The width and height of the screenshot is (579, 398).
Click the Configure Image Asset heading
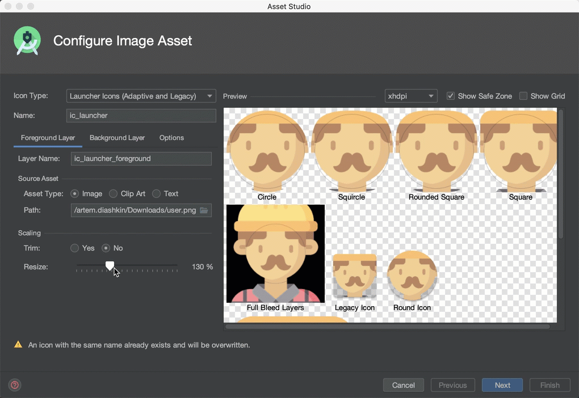pyautogui.click(x=123, y=41)
